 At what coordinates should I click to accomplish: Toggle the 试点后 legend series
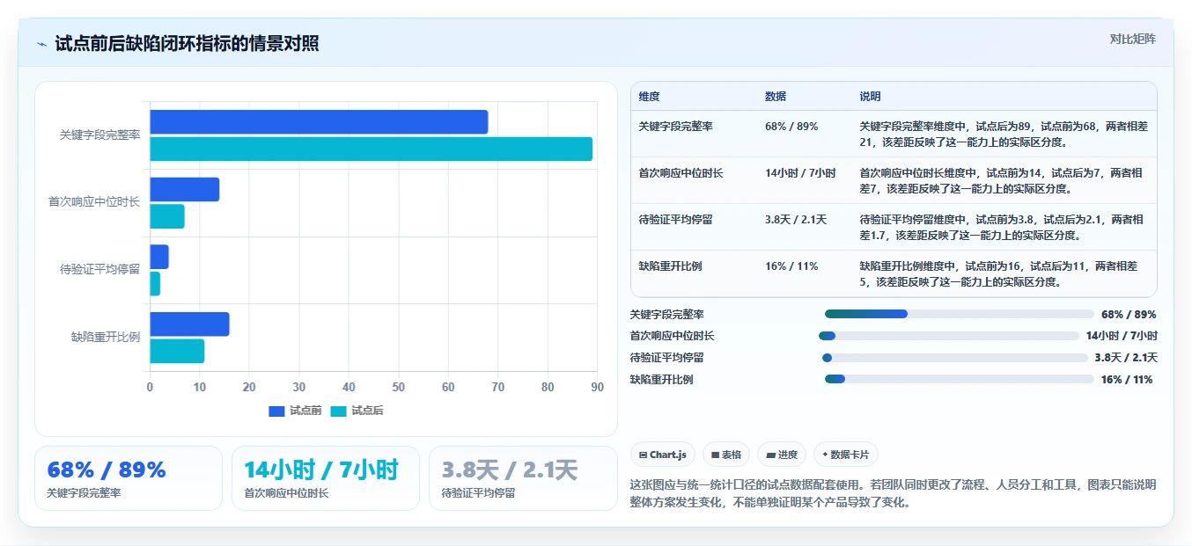click(x=357, y=411)
